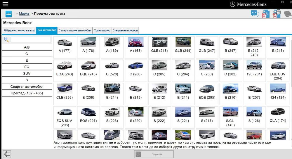Open the gray book manual icon
Viewport: 292px width, 159px height.
(x=288, y=14)
